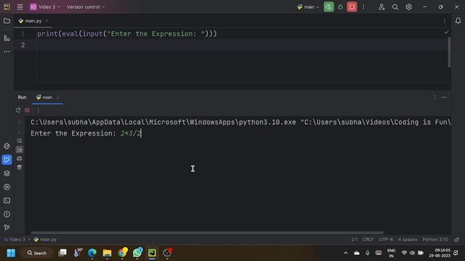Click the editor vertical scrollbar
Screen dimensions: 465x261
[449, 52]
